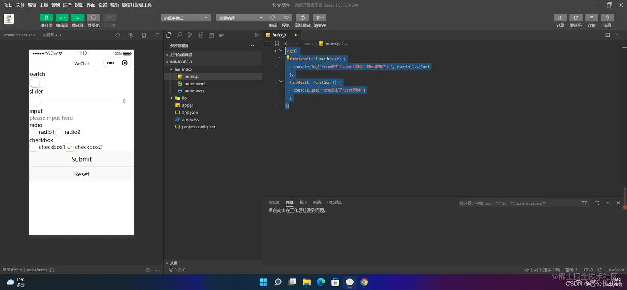Click the problems filter input box

click(x=518, y=203)
